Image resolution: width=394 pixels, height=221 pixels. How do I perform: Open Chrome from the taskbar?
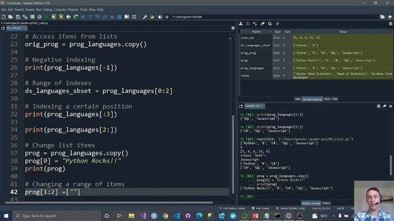[165, 215]
